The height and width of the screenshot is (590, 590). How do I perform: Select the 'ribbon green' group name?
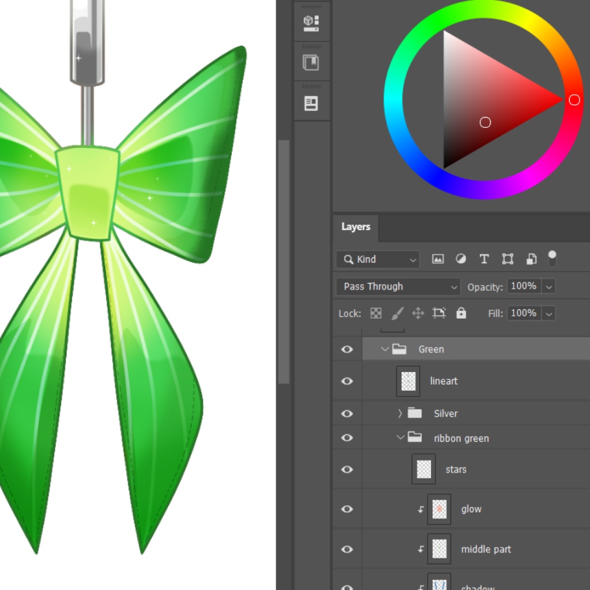click(x=462, y=438)
